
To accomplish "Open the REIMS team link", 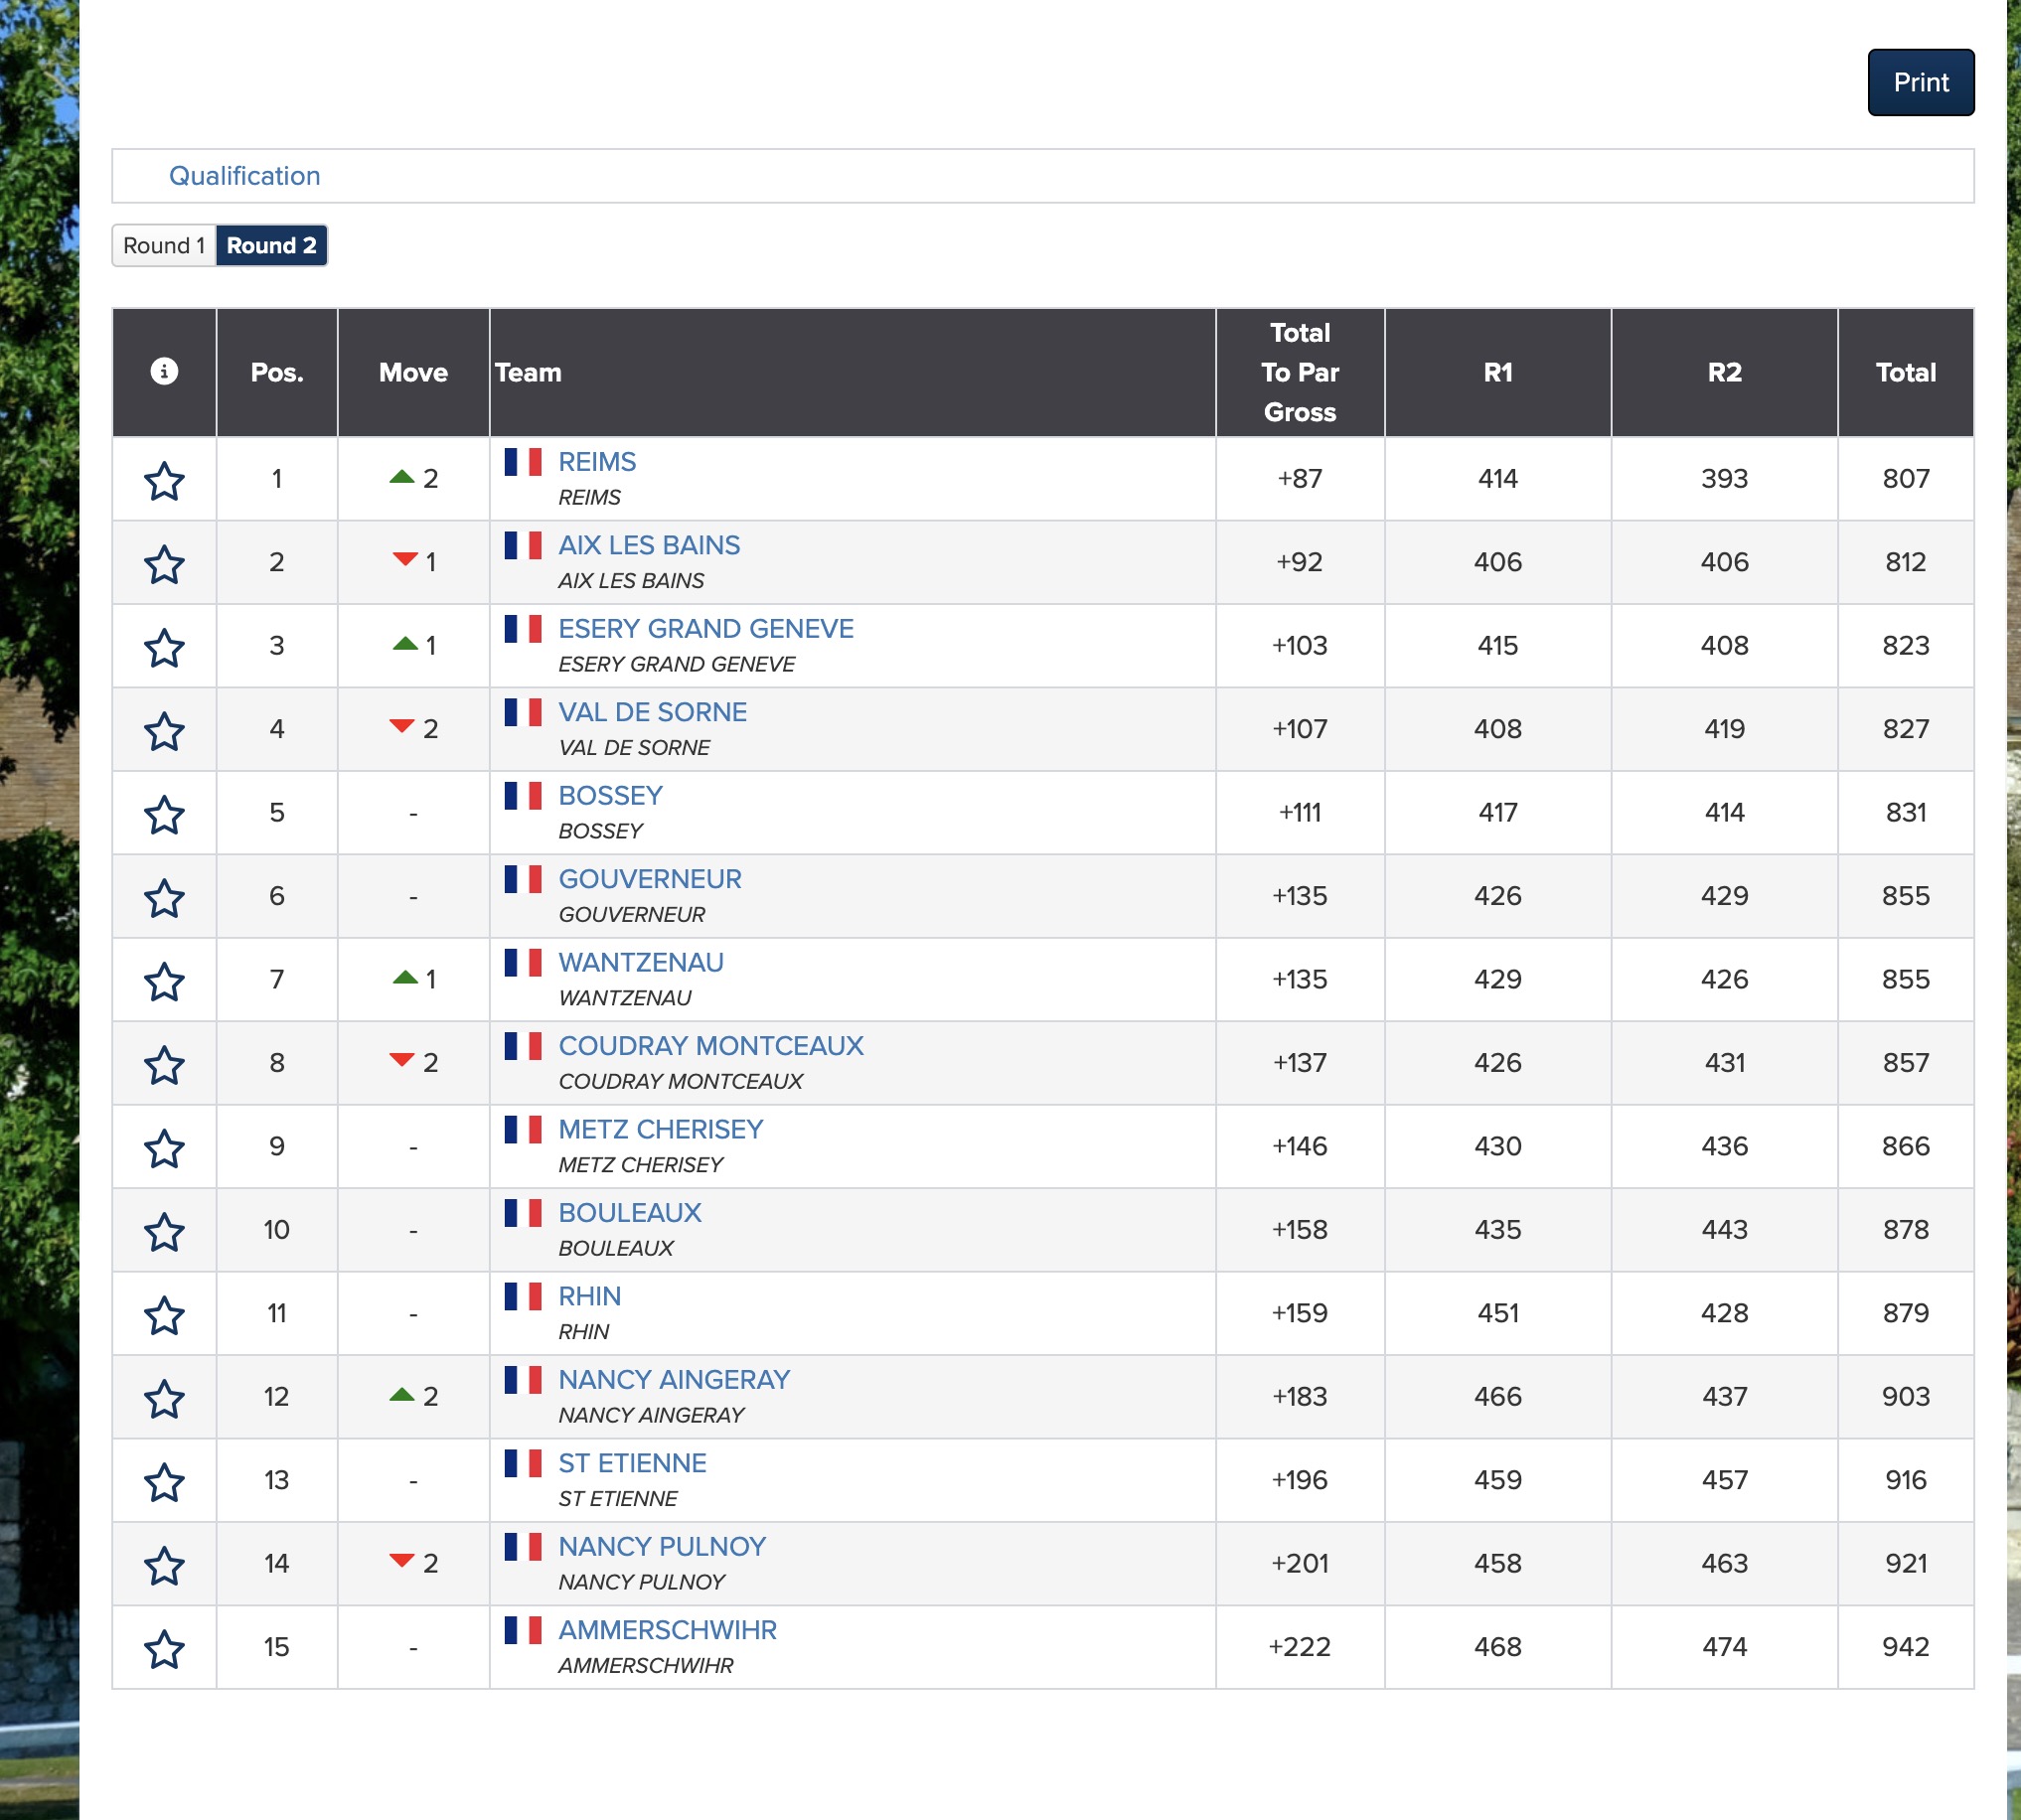I will (x=597, y=462).
